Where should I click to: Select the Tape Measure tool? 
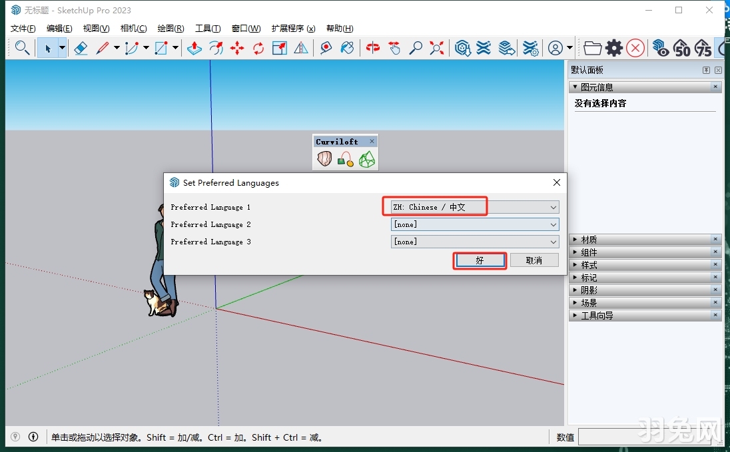pos(326,48)
